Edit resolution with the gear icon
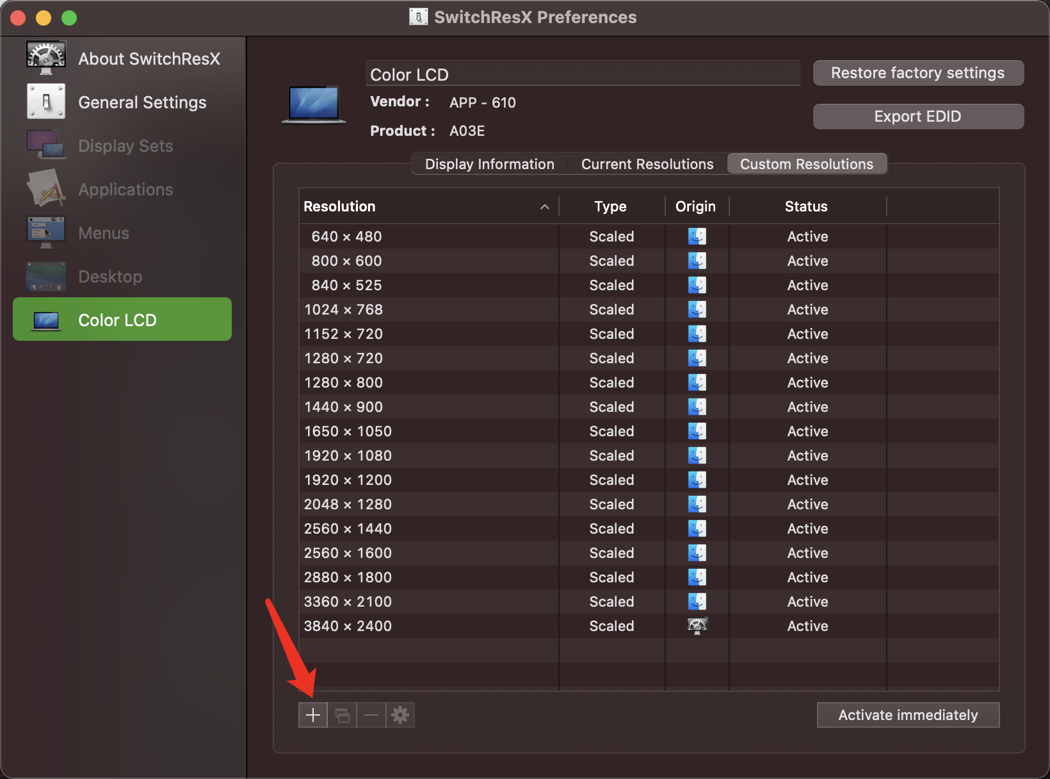The width and height of the screenshot is (1050, 779). pyautogui.click(x=400, y=715)
